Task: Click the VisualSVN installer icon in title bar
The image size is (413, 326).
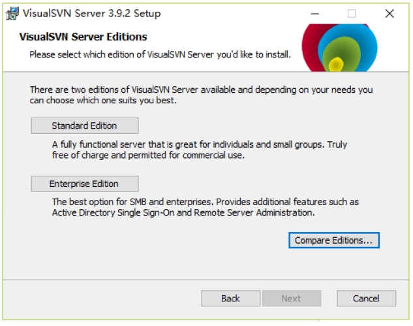Action: click(12, 14)
